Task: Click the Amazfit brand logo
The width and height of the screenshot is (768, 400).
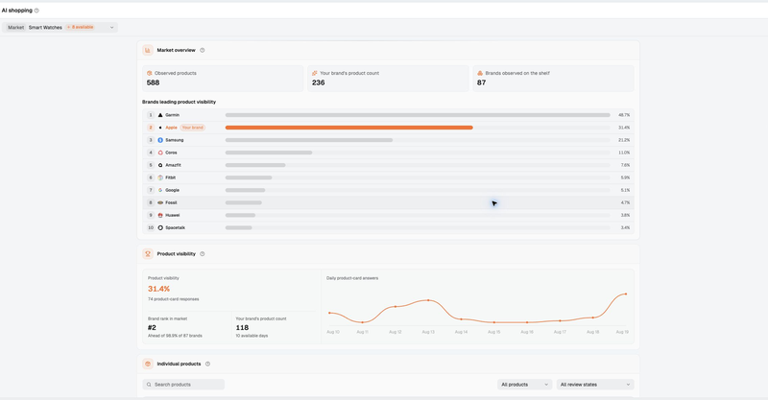Action: (160, 165)
